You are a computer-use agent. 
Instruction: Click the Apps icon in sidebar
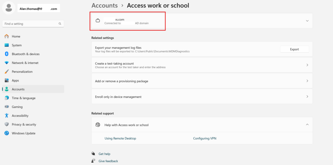(x=7, y=81)
